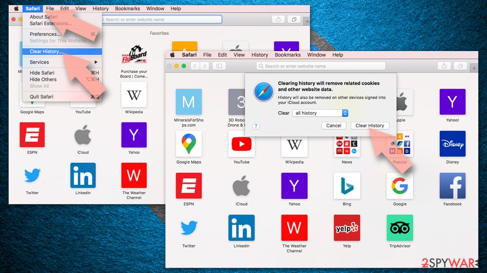Image resolution: width=487 pixels, height=273 pixels.
Task: Click Share button in right Safari window
Action: (x=444, y=66)
